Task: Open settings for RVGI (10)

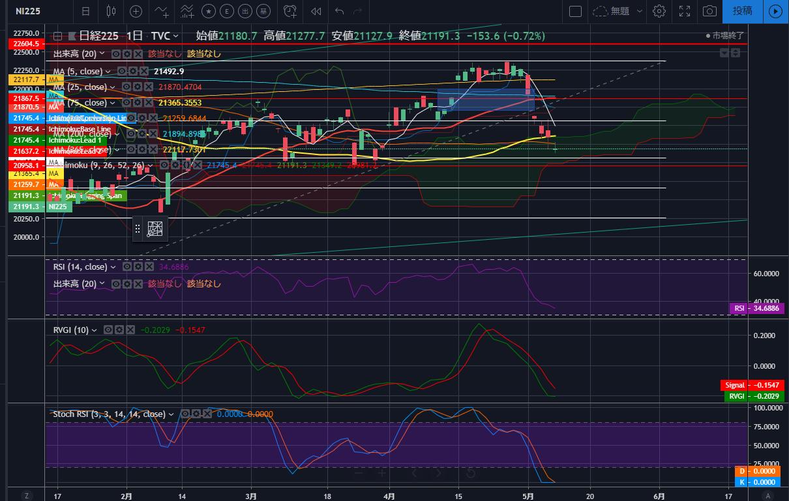Action: (x=119, y=330)
